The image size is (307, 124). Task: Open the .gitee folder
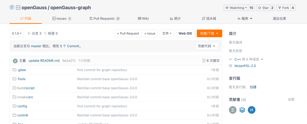(x=22, y=70)
